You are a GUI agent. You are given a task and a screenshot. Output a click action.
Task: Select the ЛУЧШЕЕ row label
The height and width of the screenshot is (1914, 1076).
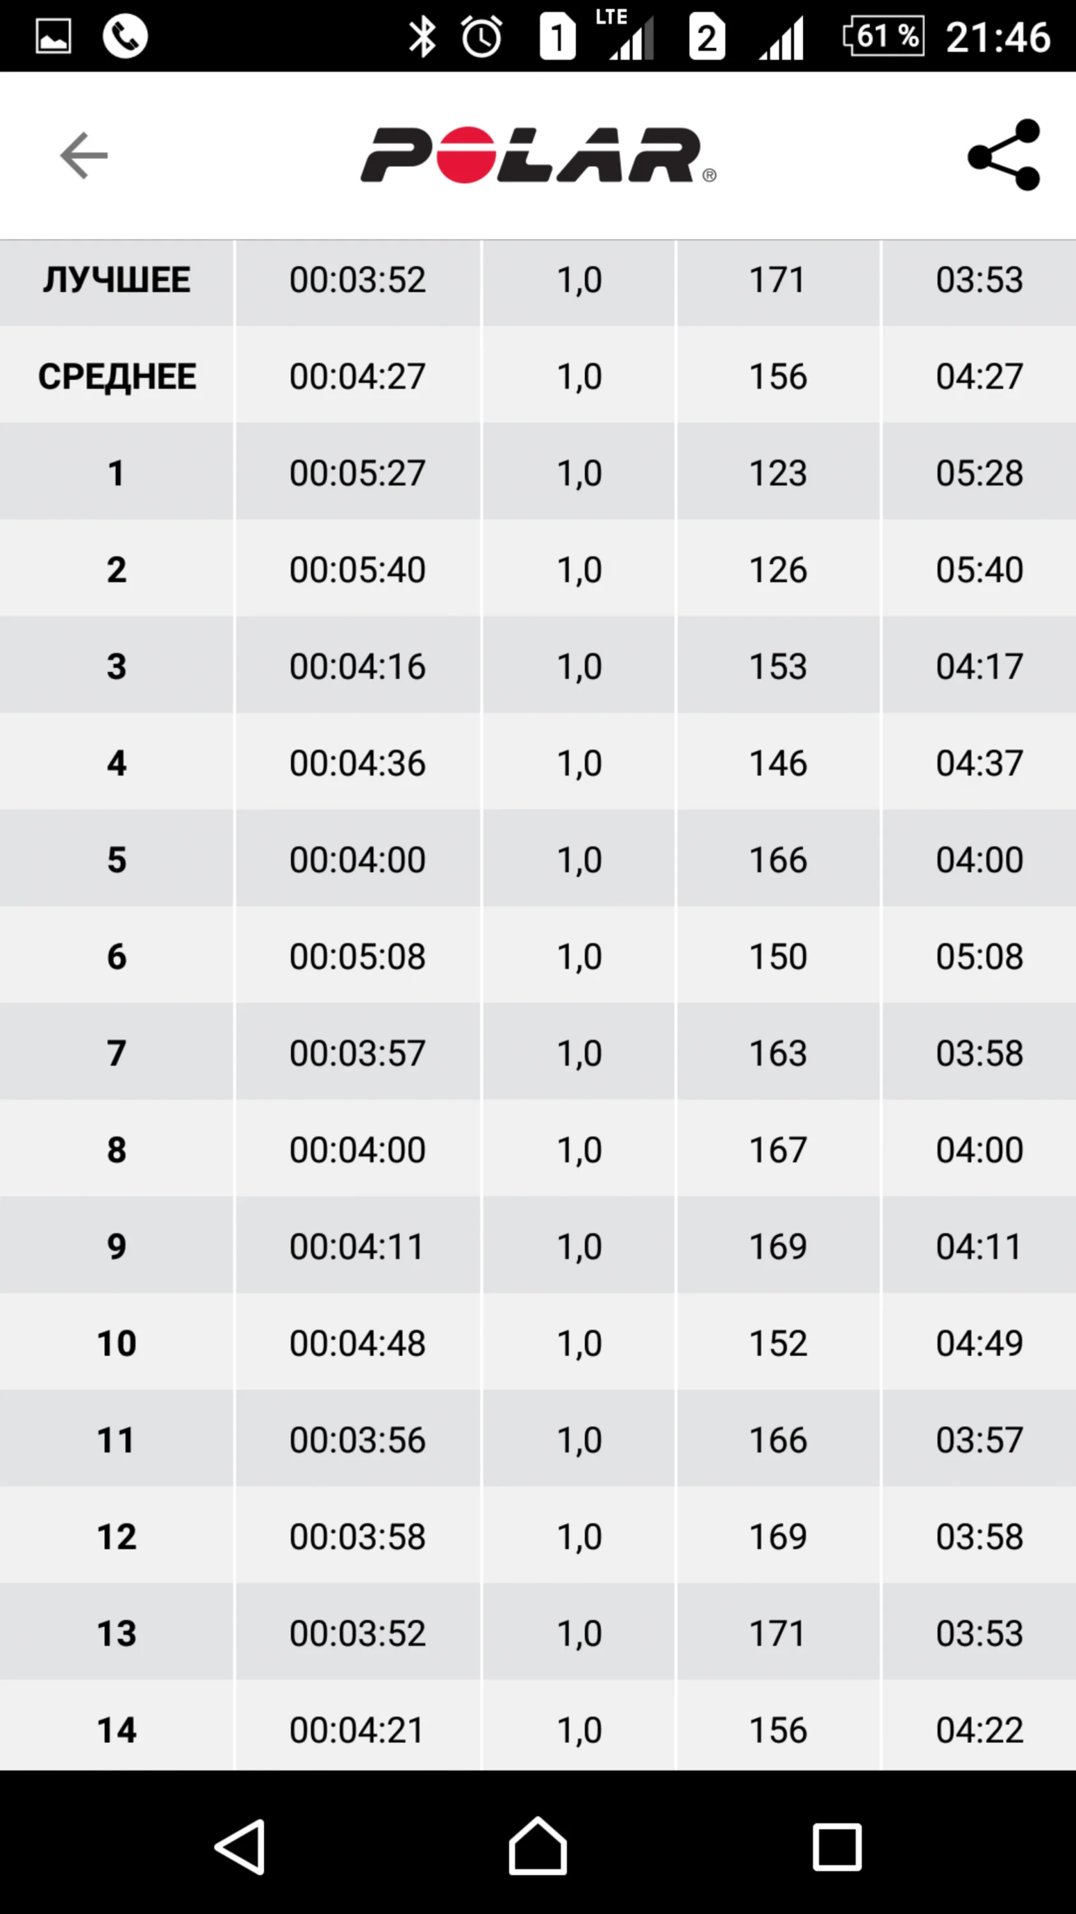click(117, 280)
